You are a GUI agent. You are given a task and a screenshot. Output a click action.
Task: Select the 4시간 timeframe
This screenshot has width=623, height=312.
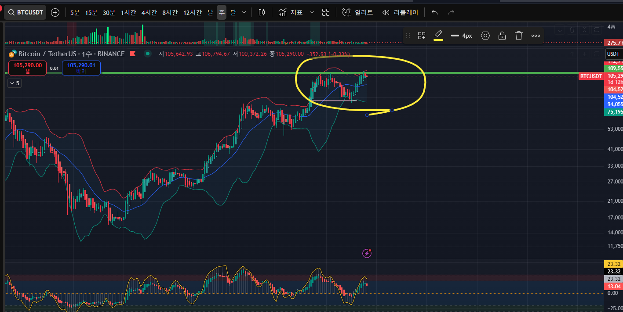tap(149, 12)
